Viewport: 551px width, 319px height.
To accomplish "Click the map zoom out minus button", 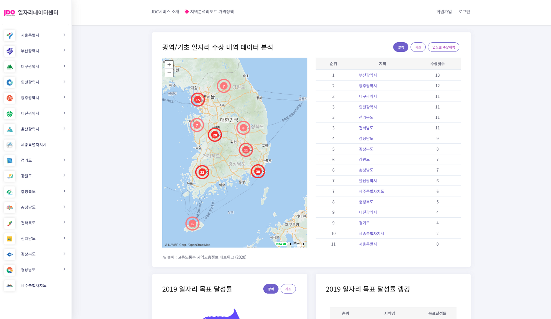I will coord(169,73).
